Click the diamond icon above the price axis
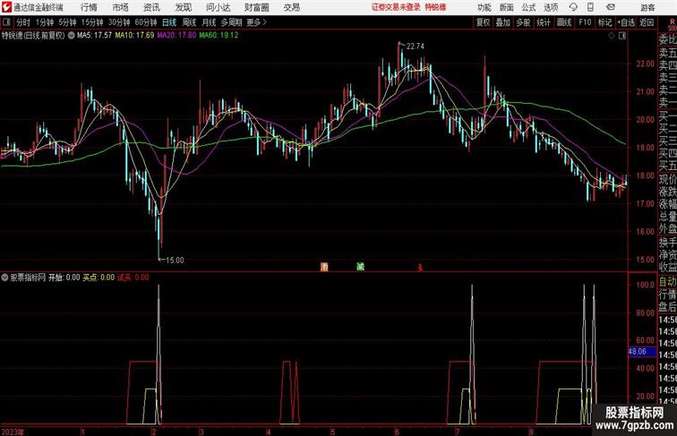This screenshot has height=436, width=677. coord(612,37)
